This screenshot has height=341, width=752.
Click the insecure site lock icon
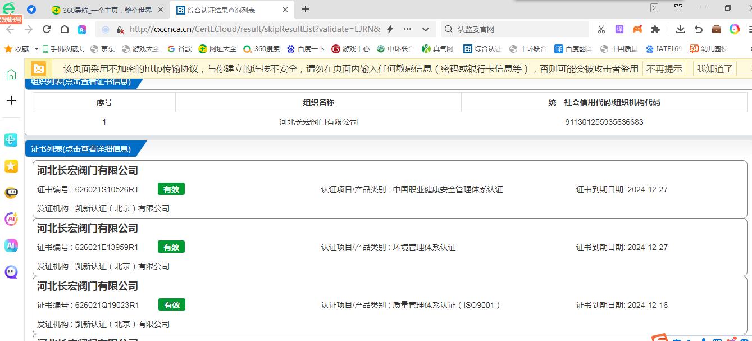click(120, 29)
